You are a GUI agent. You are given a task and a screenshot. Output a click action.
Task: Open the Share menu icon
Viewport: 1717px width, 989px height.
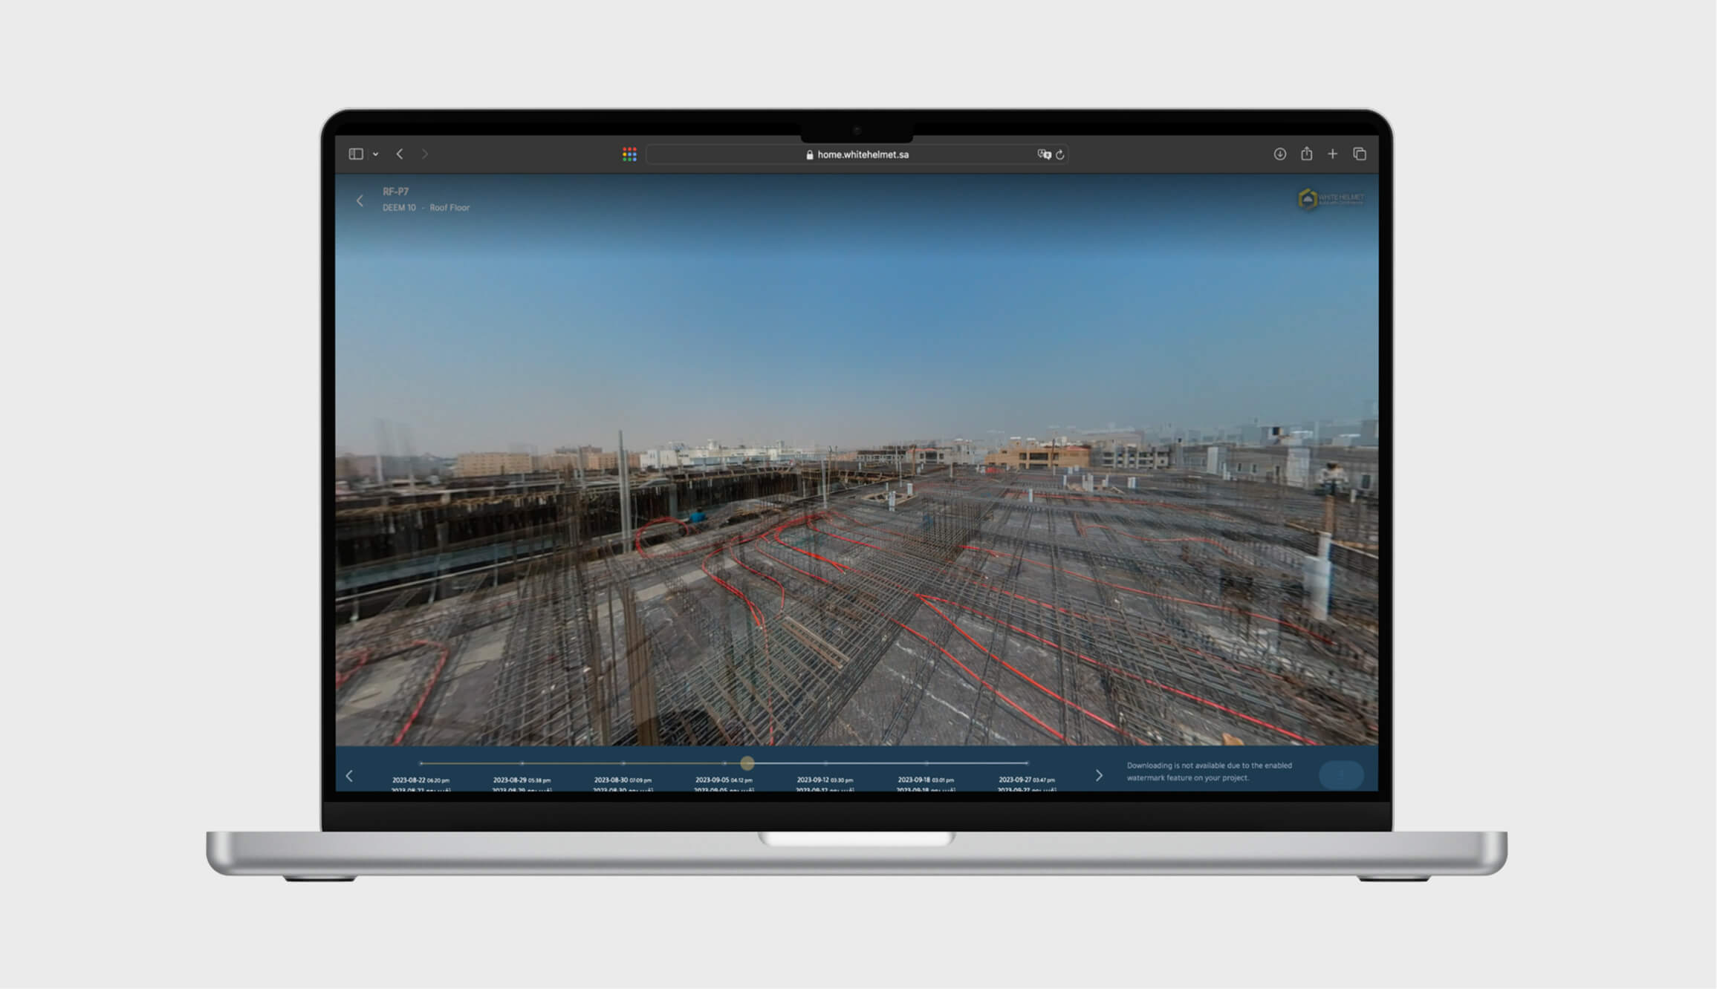[1306, 154]
